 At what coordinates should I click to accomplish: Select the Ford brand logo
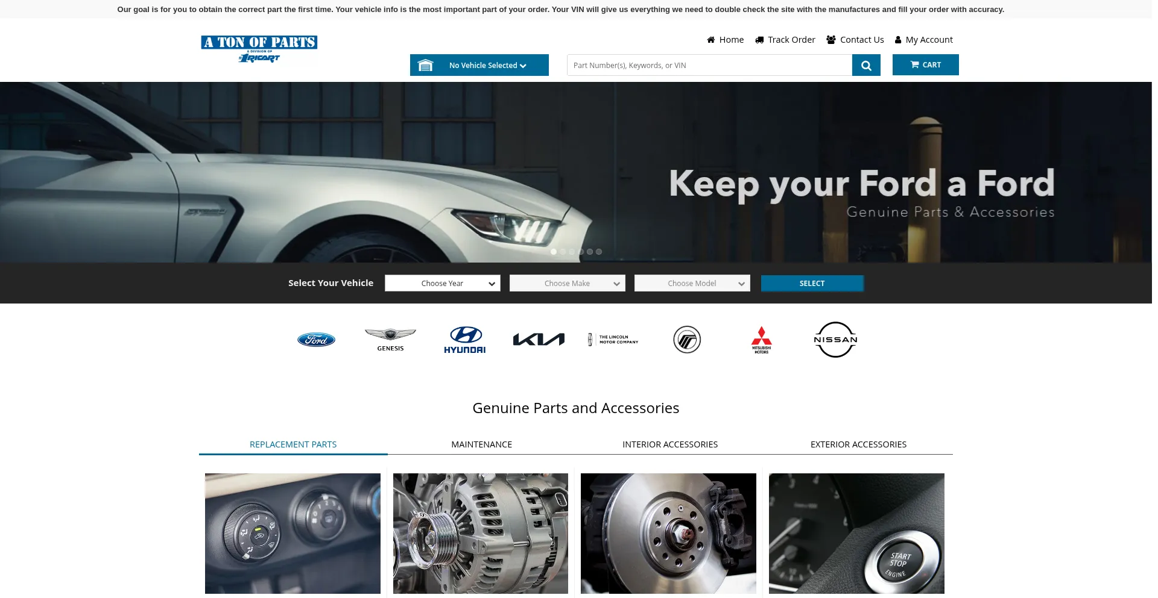pyautogui.click(x=316, y=340)
